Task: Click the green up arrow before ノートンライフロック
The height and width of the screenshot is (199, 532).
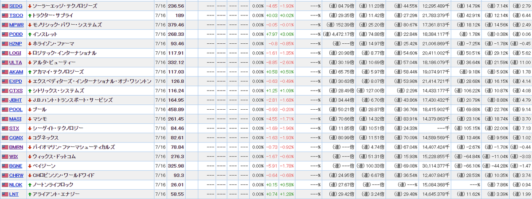Action: [x=29, y=185]
